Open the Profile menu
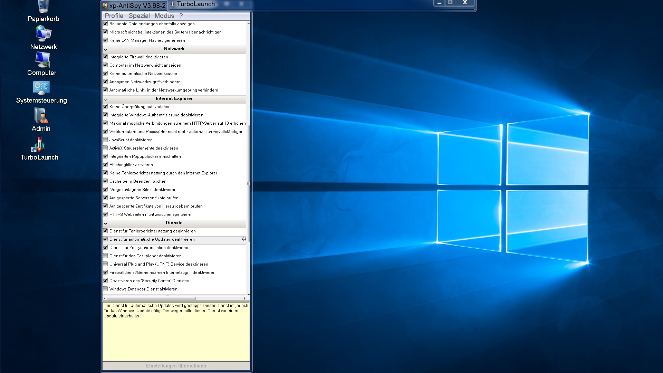The width and height of the screenshot is (663, 373). coord(114,16)
